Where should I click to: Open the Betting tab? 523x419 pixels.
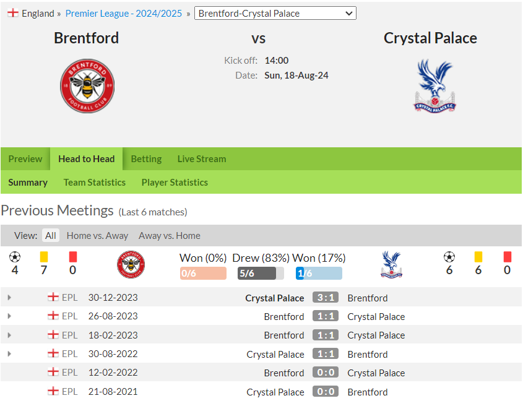pyautogui.click(x=147, y=159)
